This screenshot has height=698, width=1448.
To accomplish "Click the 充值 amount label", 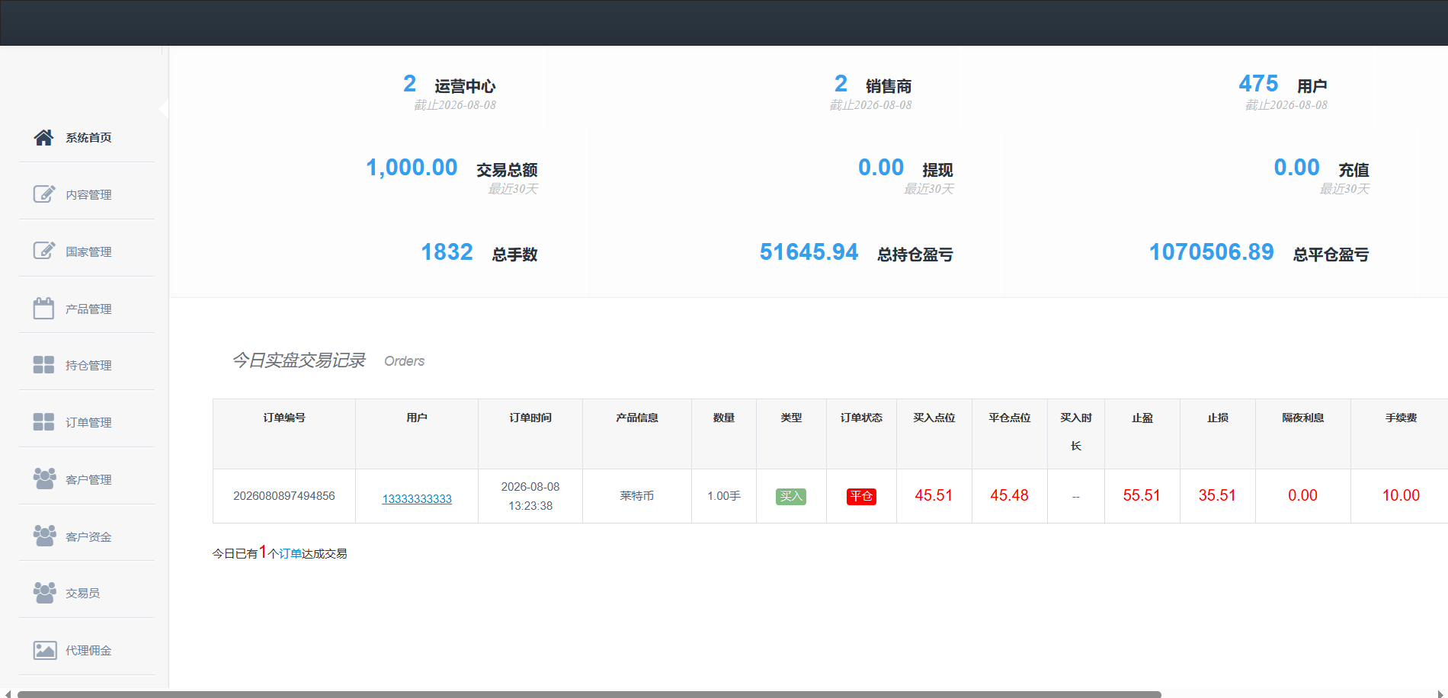I will 1353,170.
